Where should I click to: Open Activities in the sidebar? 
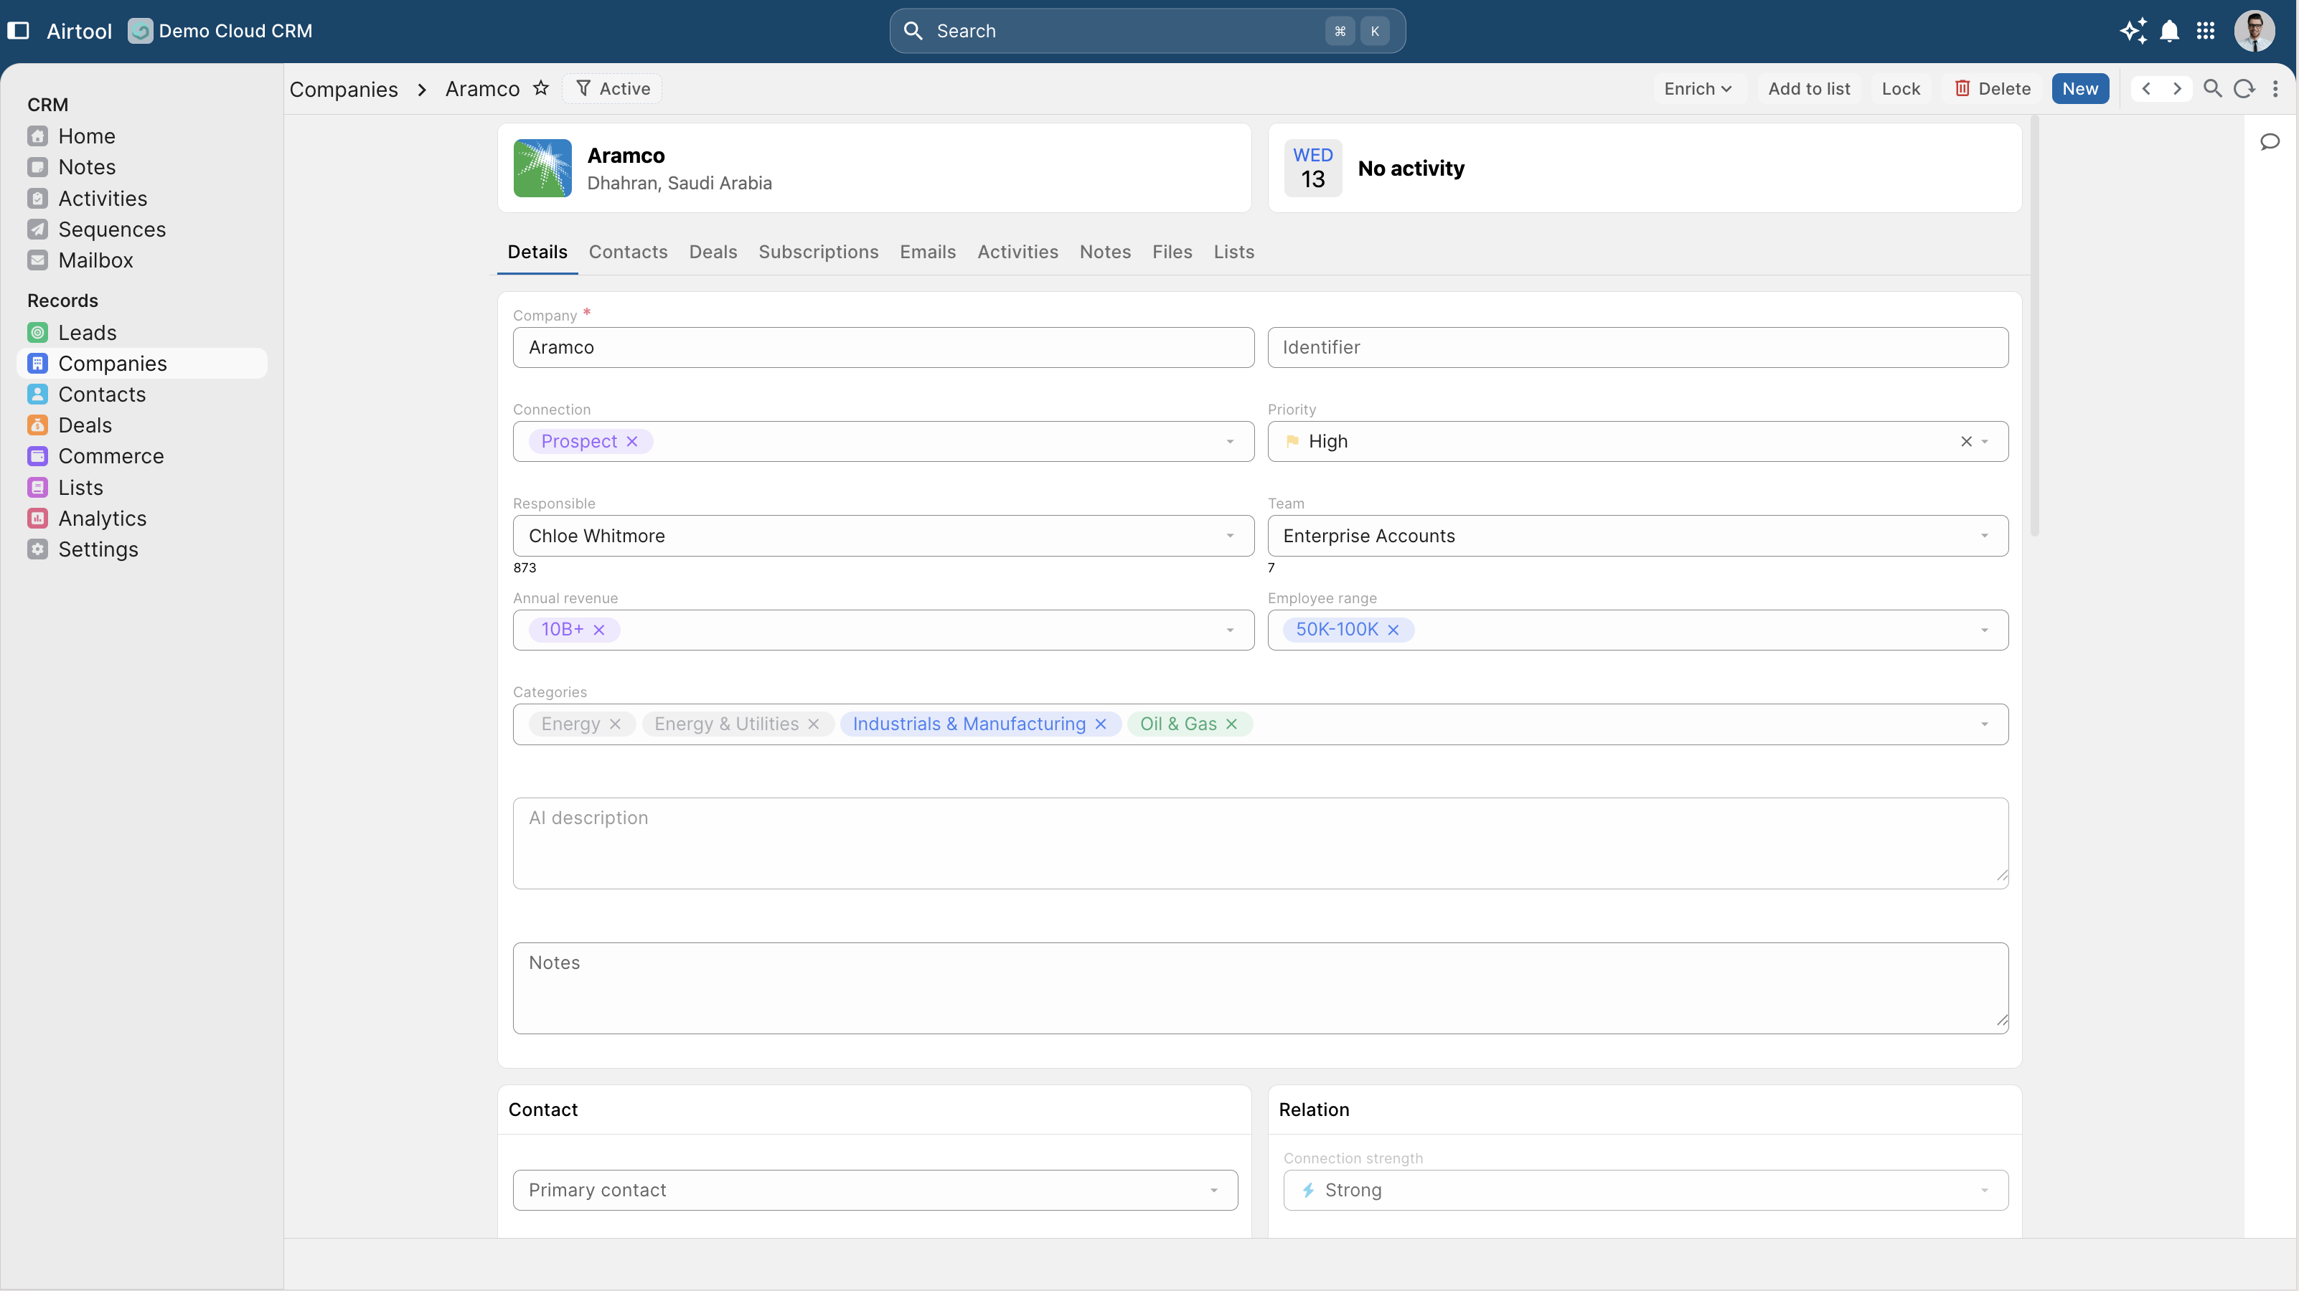pos(142,199)
